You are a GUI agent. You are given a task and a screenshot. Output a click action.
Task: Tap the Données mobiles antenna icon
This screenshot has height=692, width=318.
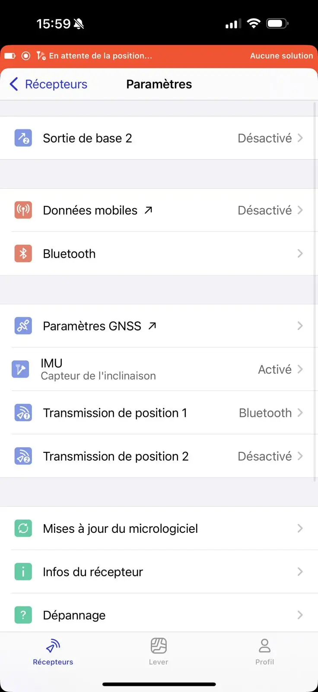[23, 210]
